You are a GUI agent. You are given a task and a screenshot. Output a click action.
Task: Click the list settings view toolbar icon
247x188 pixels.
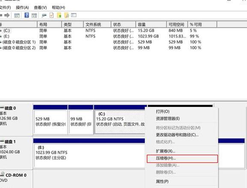tap(74, 15)
